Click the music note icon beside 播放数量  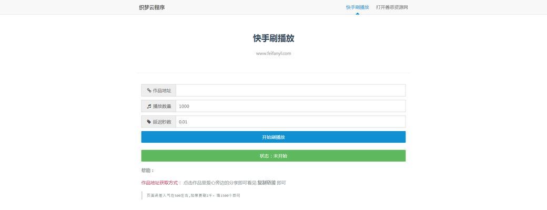pos(149,106)
